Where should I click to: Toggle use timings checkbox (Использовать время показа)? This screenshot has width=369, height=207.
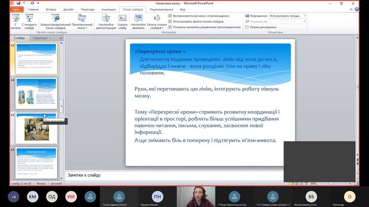170,21
